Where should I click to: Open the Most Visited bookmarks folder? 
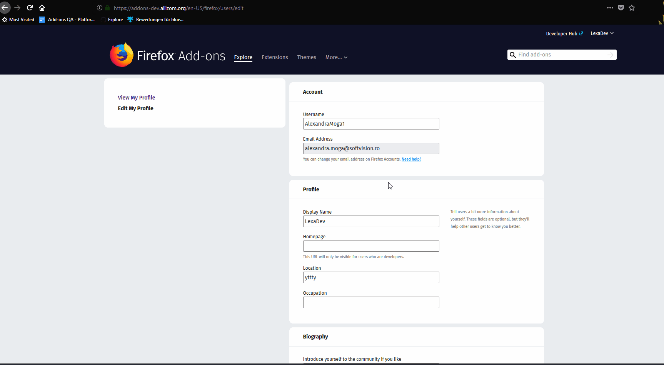18,20
